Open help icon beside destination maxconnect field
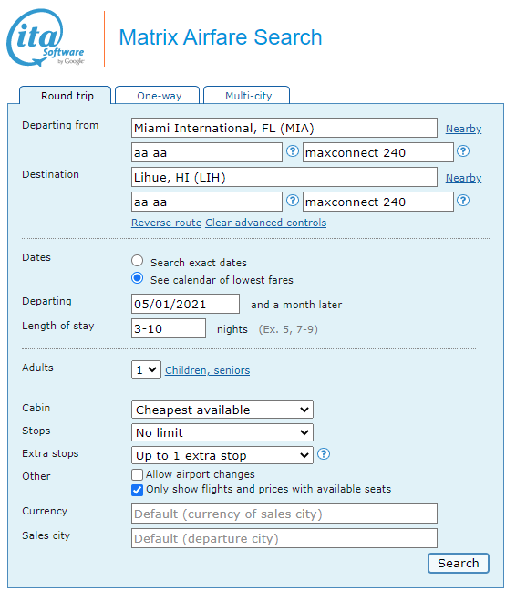 click(x=463, y=201)
